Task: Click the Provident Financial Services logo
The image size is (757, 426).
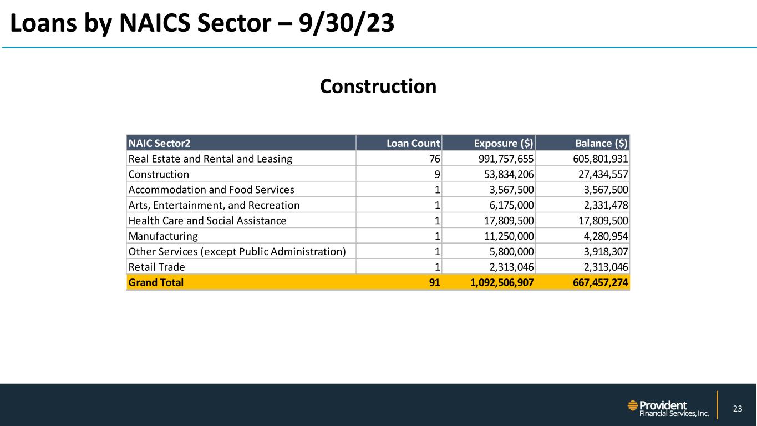Action: tap(668, 408)
